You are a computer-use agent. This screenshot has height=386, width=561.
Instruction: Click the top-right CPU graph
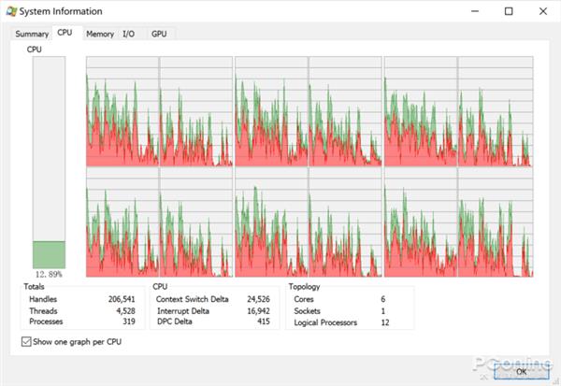[496, 111]
